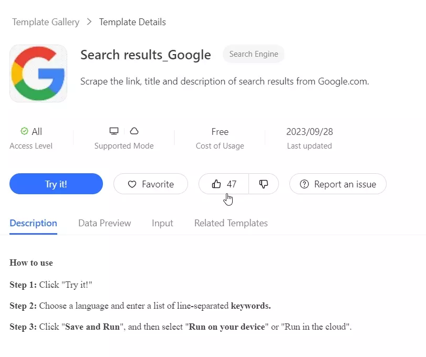
Task: Downvote the template with the dislike control
Action: [264, 184]
